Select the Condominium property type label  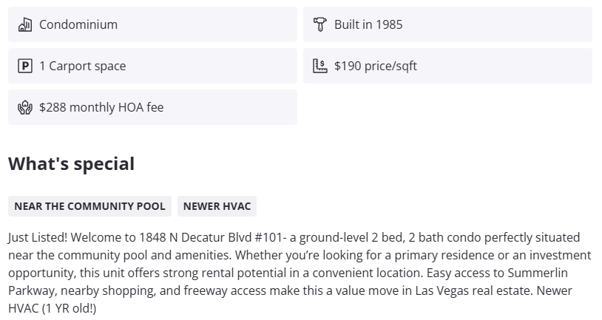pos(78,24)
